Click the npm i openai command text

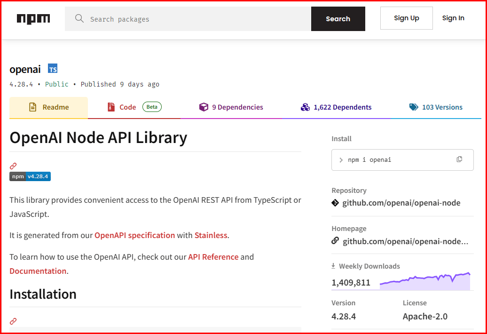tap(369, 159)
